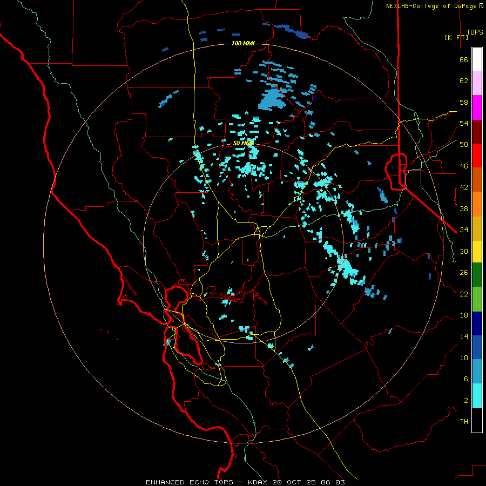Click the cyan 10 kft legend swatch
The height and width of the screenshot is (486, 486).
[477, 396]
